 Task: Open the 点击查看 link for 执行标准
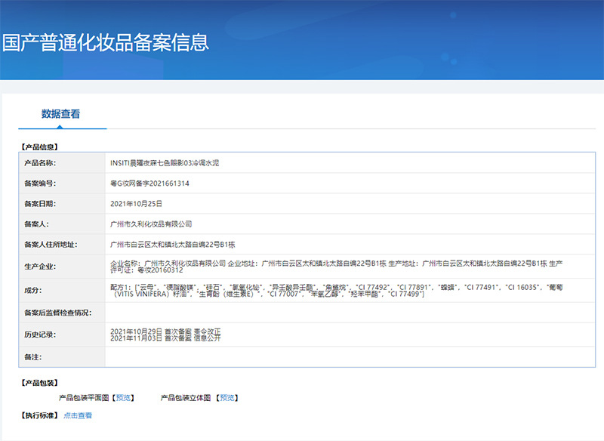78,415
